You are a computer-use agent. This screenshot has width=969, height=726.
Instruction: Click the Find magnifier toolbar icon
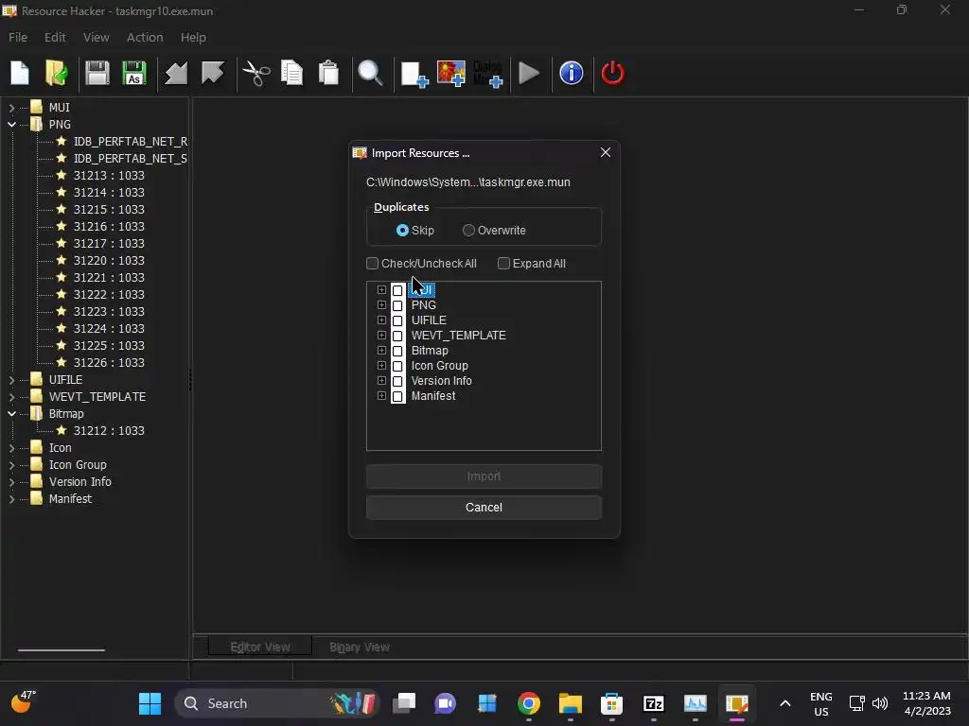[371, 74]
